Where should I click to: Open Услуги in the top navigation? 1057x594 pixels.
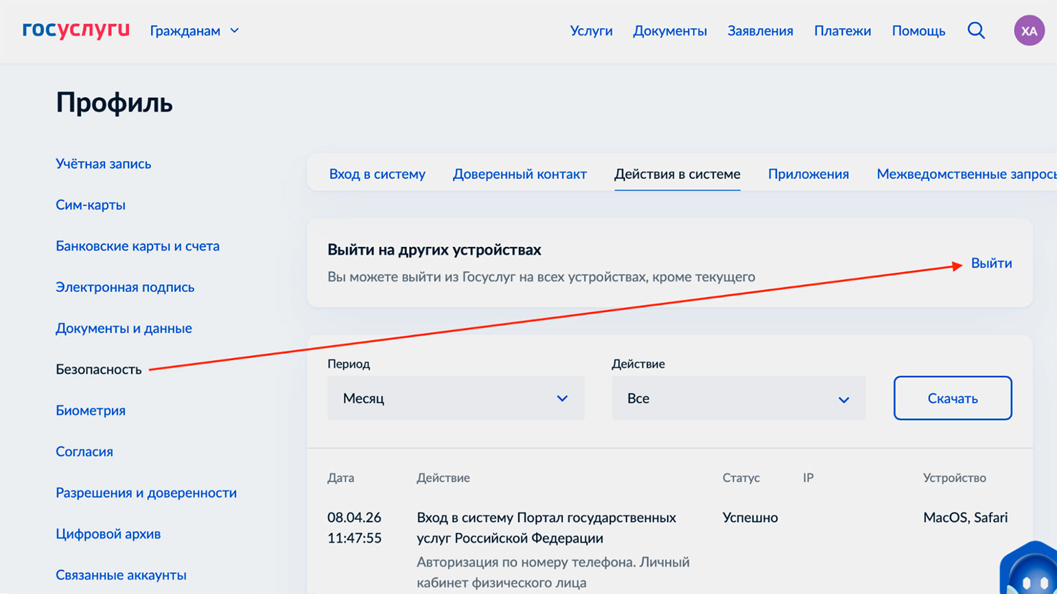pos(591,31)
